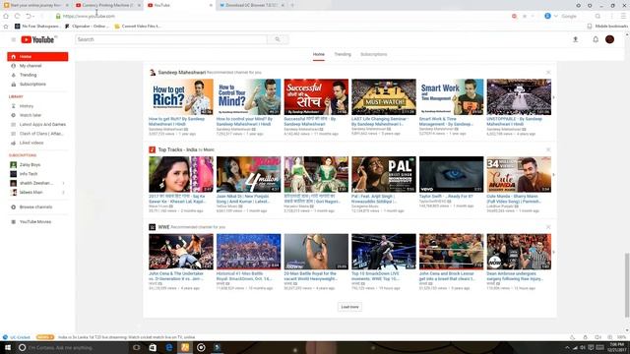The width and height of the screenshot is (630, 354).
Task: Open Microsoft Edge from the taskbar
Action: click(x=168, y=347)
